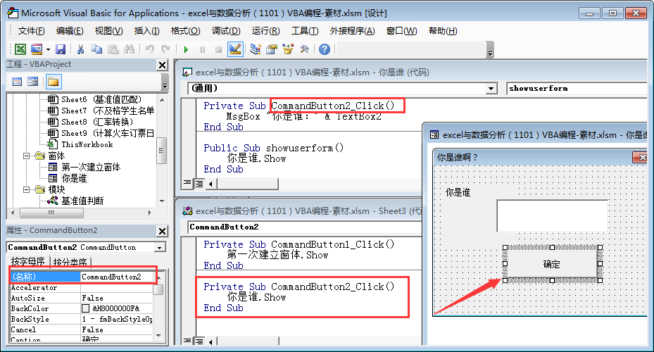Click the Object Browser toolbar icon
This screenshot has height=352, width=654.
[288, 49]
